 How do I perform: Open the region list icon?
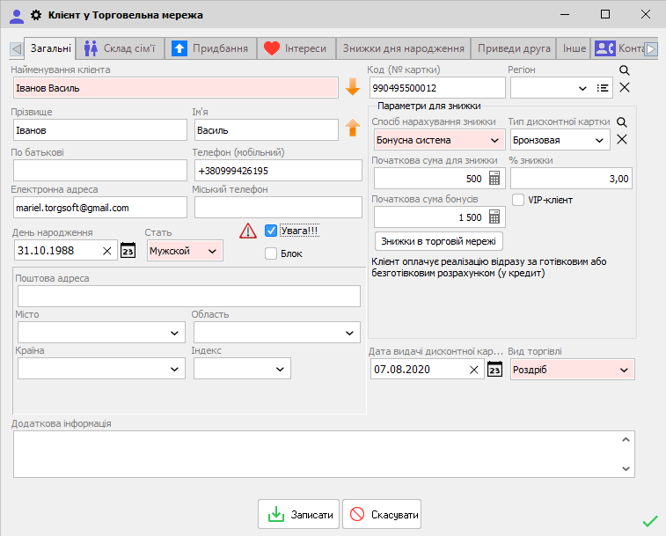tap(603, 88)
